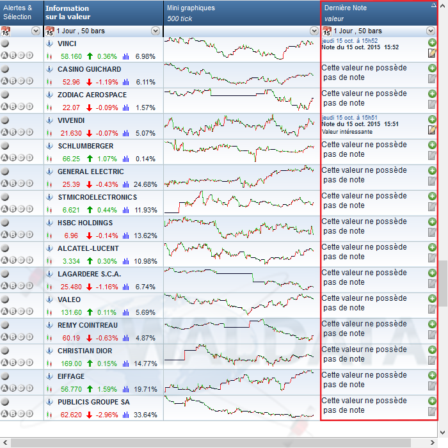Click sort triangle in Dernière Note header
The height and width of the screenshot is (448, 448).
click(433, 5)
